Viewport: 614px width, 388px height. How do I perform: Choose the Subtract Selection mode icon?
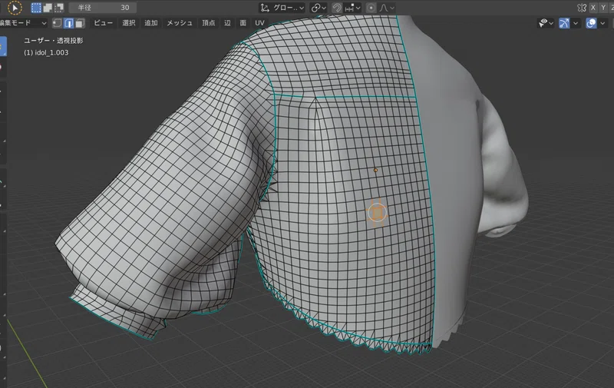(59, 8)
